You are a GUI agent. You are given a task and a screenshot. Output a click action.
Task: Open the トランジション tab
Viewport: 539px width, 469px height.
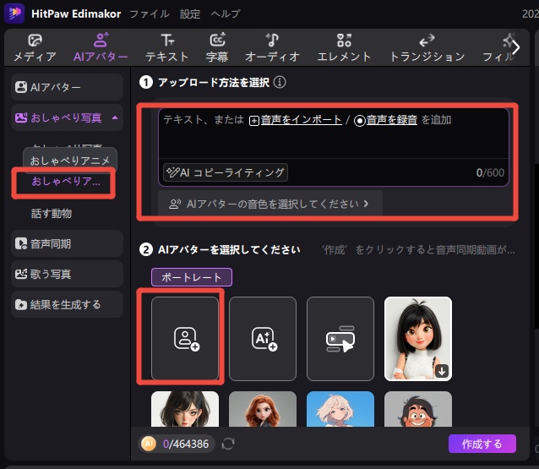tap(427, 48)
